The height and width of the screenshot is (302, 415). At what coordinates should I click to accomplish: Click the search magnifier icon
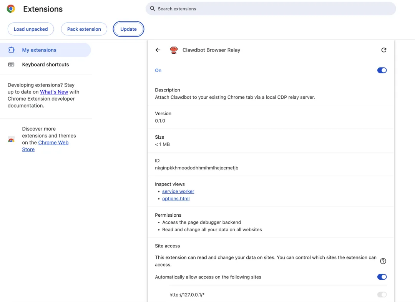click(152, 8)
